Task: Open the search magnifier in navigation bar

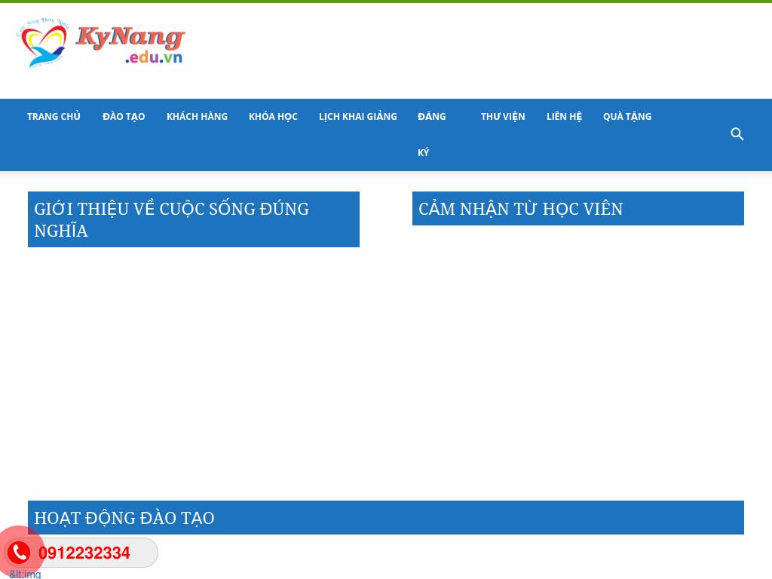Action: (x=737, y=134)
